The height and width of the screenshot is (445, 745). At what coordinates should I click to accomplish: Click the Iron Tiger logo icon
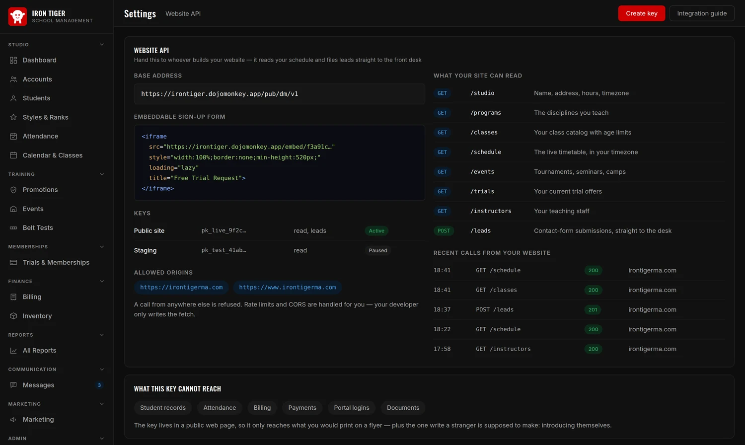[17, 16]
